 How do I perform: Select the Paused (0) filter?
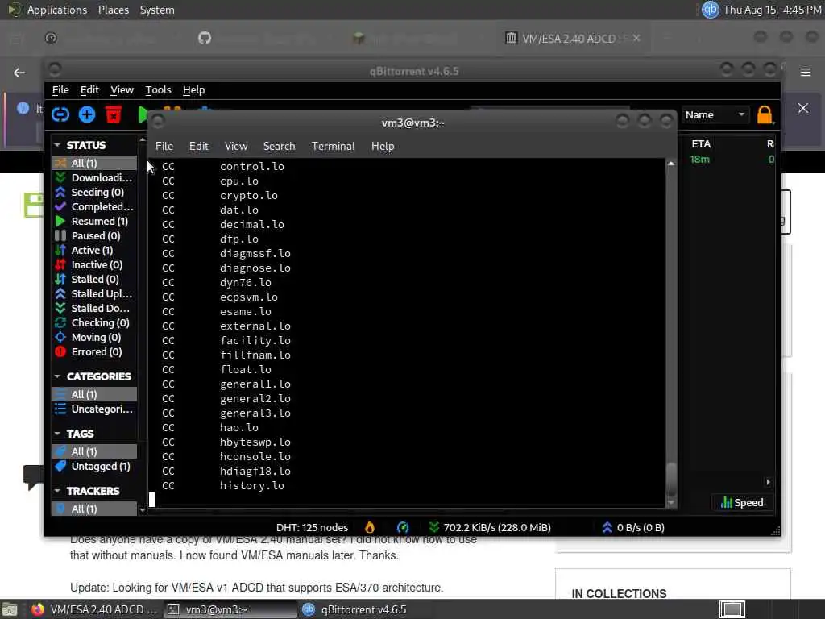tap(95, 235)
